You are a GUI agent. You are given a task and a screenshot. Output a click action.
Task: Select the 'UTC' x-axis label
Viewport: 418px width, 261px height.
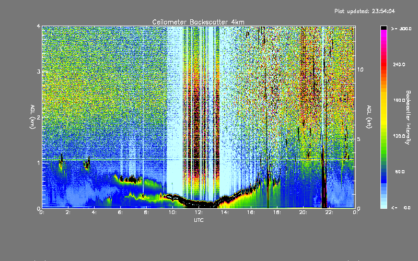coord(199,220)
